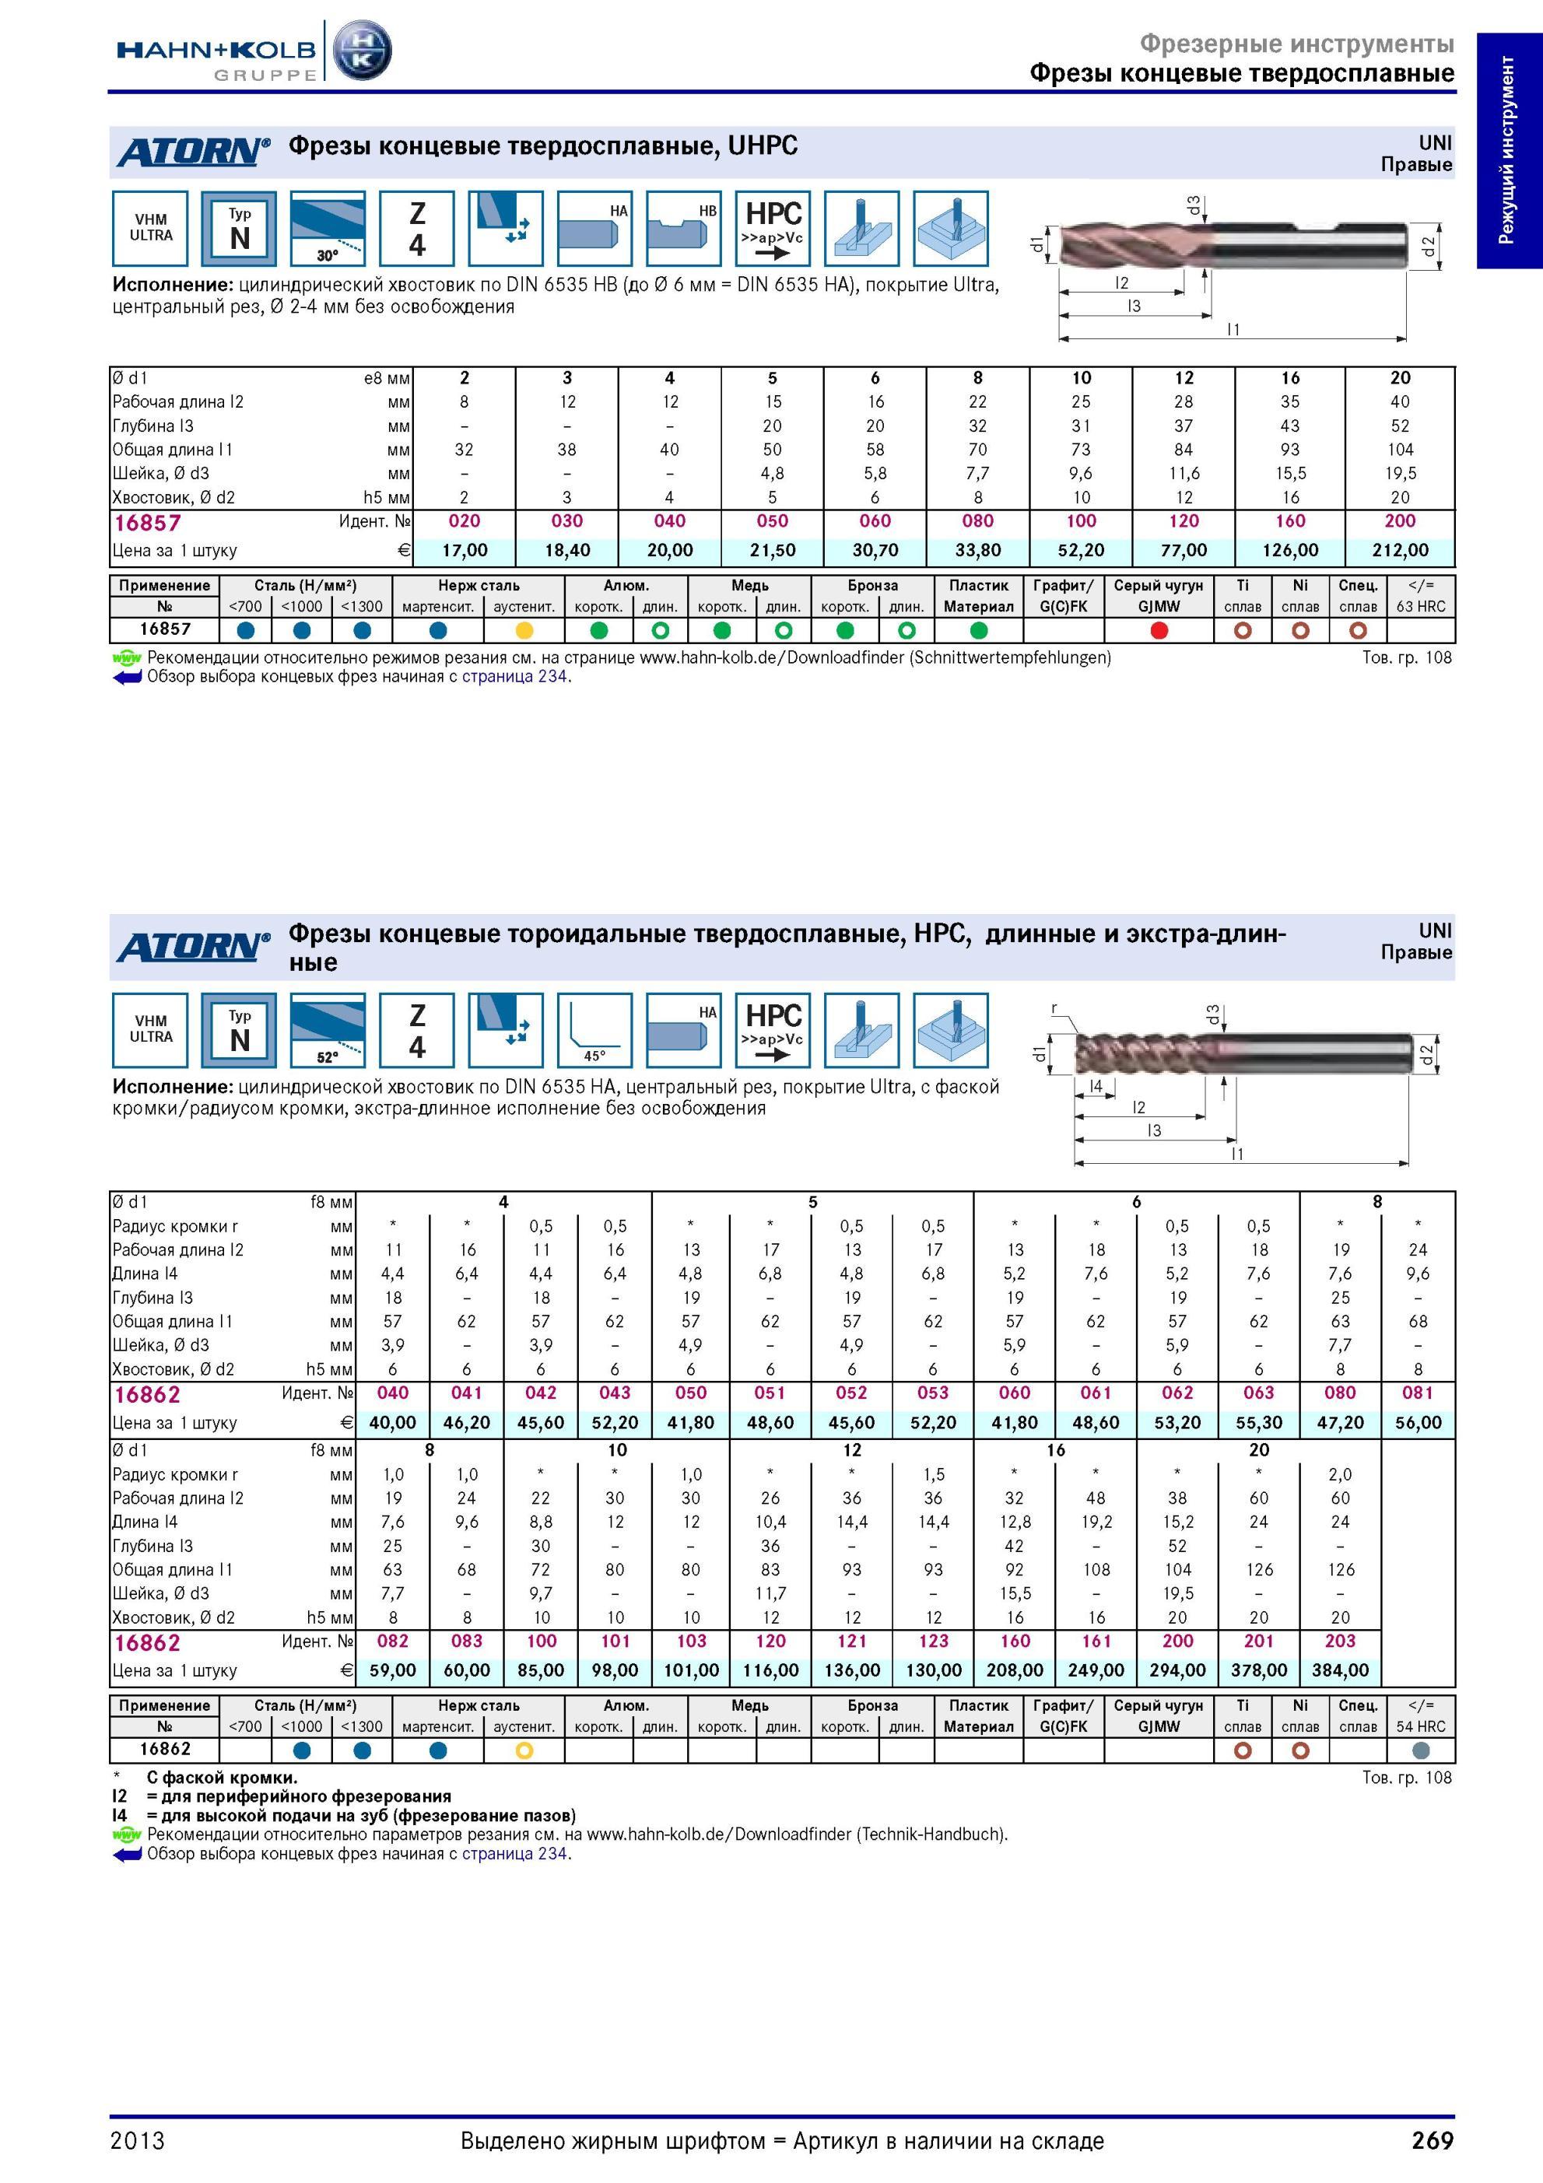Click price 101,00

(691, 1670)
